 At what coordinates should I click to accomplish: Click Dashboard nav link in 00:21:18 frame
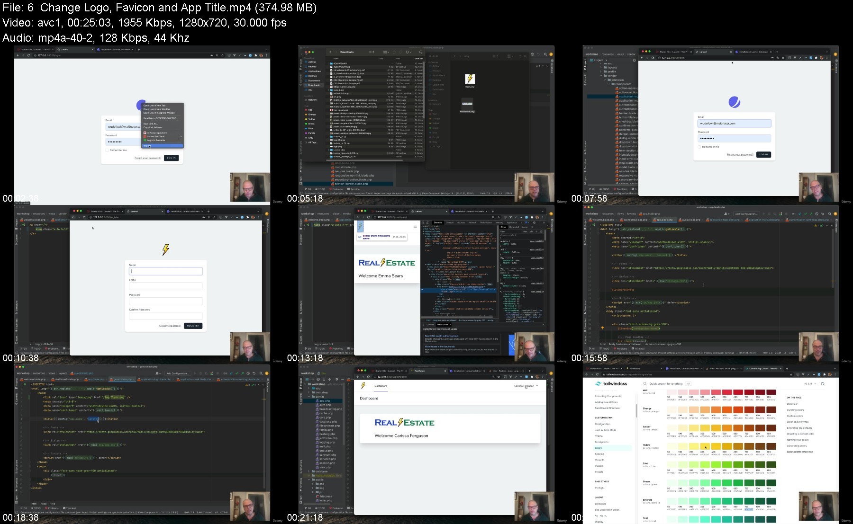tap(381, 386)
